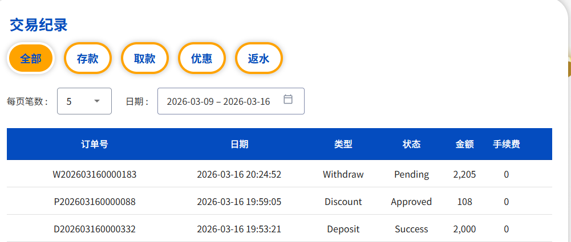Click the fee value 0 in Withdraw row
Image resolution: width=571 pixels, height=242 pixels.
pyautogui.click(x=507, y=174)
